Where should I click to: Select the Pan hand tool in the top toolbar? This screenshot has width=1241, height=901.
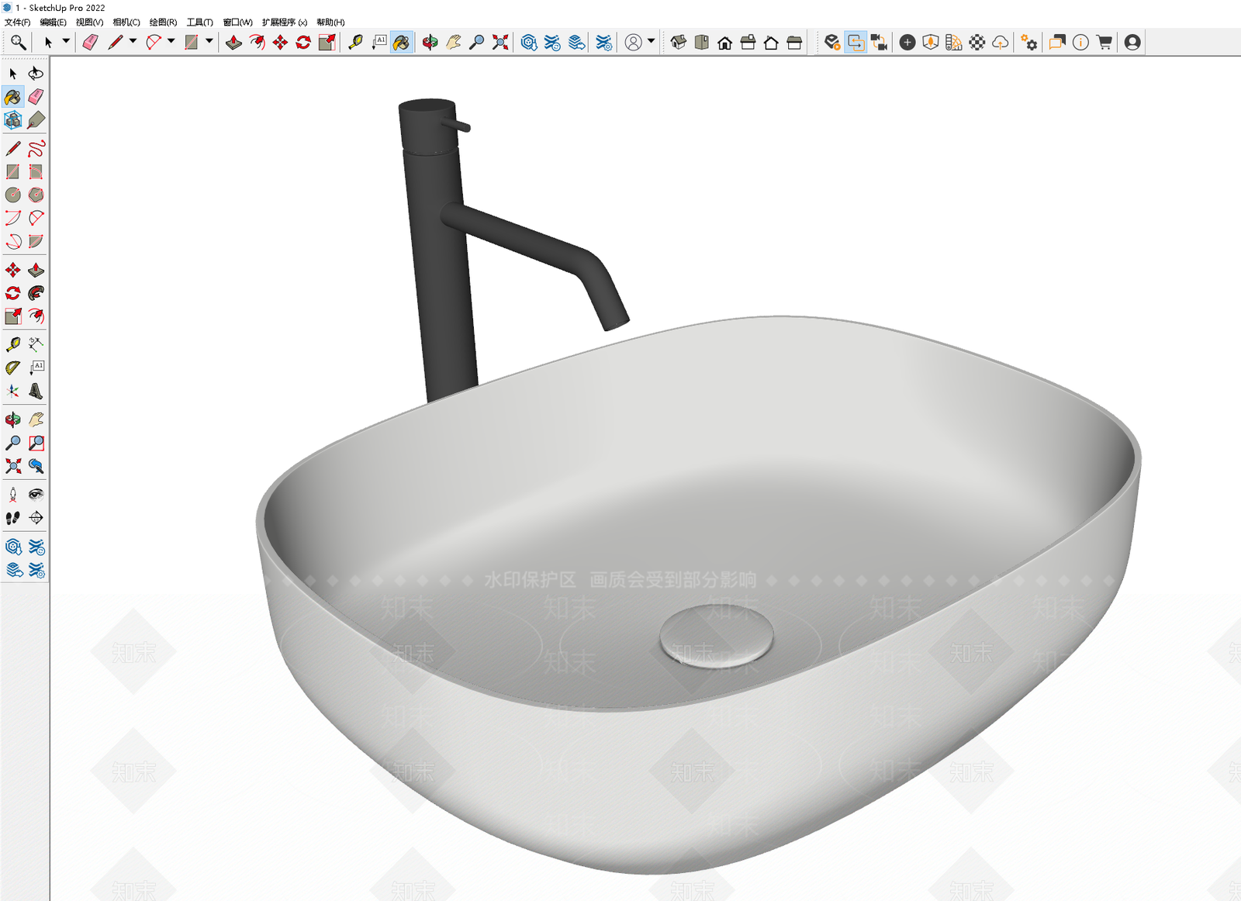(454, 42)
